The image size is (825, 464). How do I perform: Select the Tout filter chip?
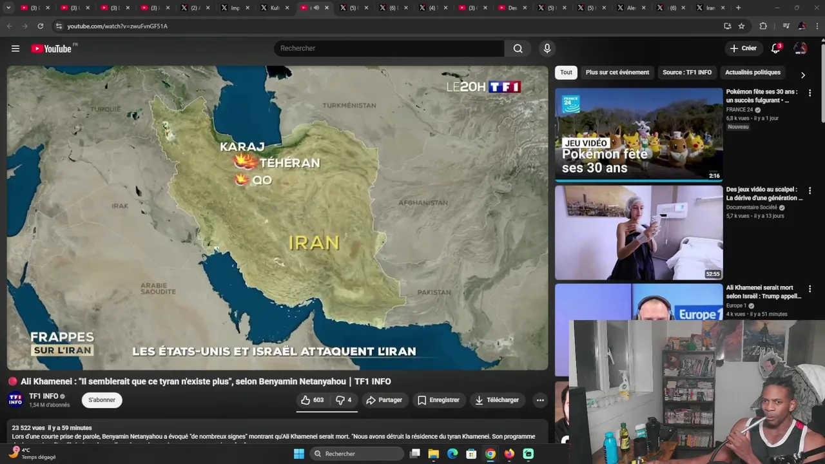click(566, 72)
